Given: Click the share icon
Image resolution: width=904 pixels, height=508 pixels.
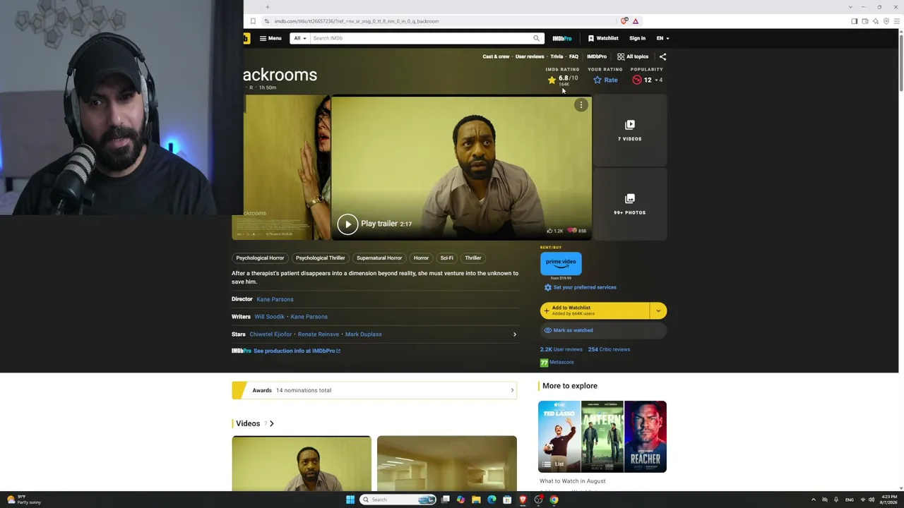Looking at the screenshot, I should [x=662, y=56].
